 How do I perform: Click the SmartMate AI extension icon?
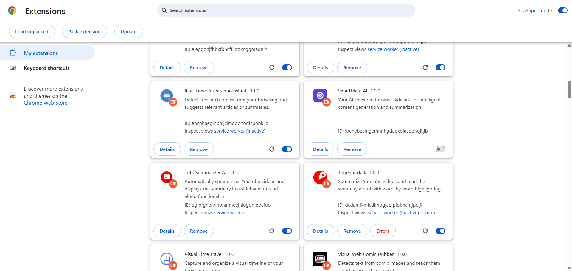pos(320,96)
